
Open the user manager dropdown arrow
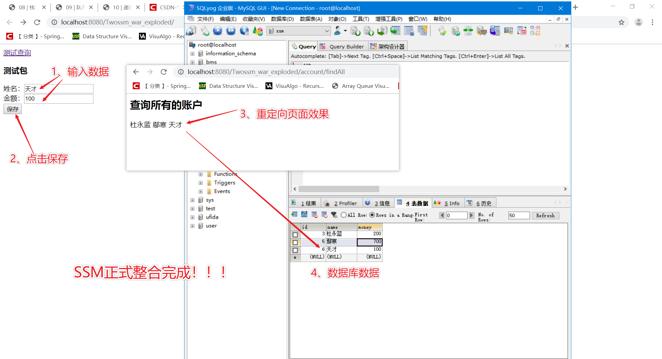(x=345, y=31)
